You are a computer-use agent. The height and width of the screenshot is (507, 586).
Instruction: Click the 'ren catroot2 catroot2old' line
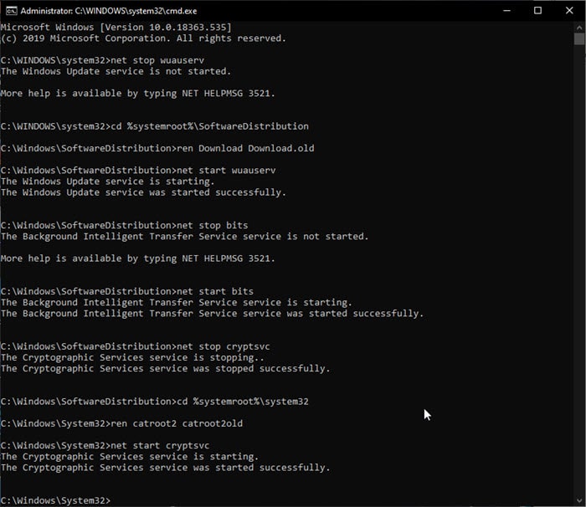pos(121,423)
